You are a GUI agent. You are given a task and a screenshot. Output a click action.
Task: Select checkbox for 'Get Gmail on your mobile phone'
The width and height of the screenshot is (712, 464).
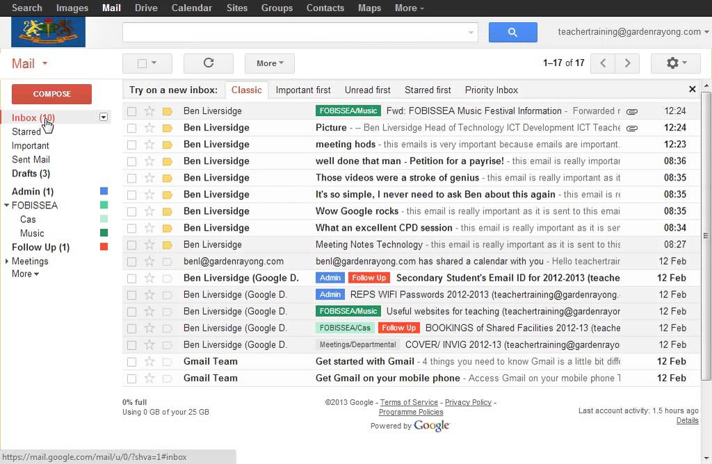pyautogui.click(x=131, y=379)
